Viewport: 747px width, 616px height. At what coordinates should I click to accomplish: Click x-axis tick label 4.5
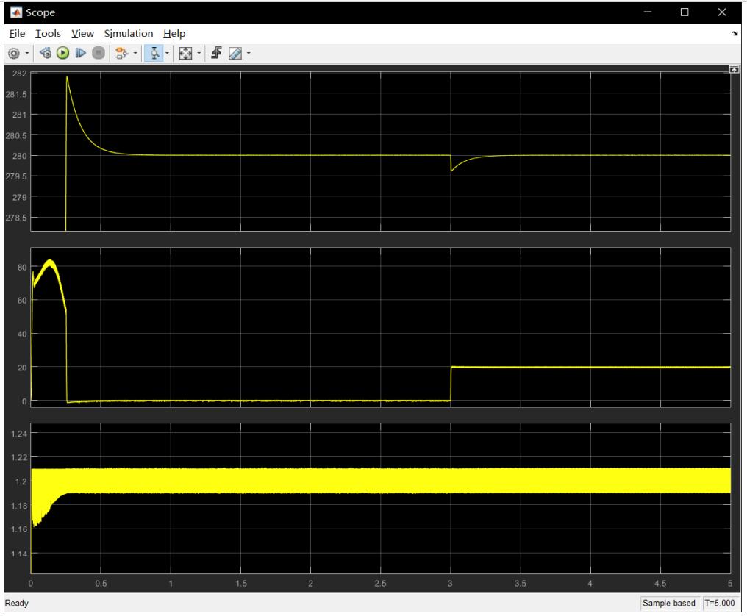tap(660, 583)
